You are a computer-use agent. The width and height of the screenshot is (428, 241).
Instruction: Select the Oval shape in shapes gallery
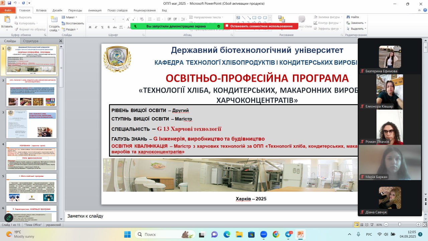pos(259,18)
